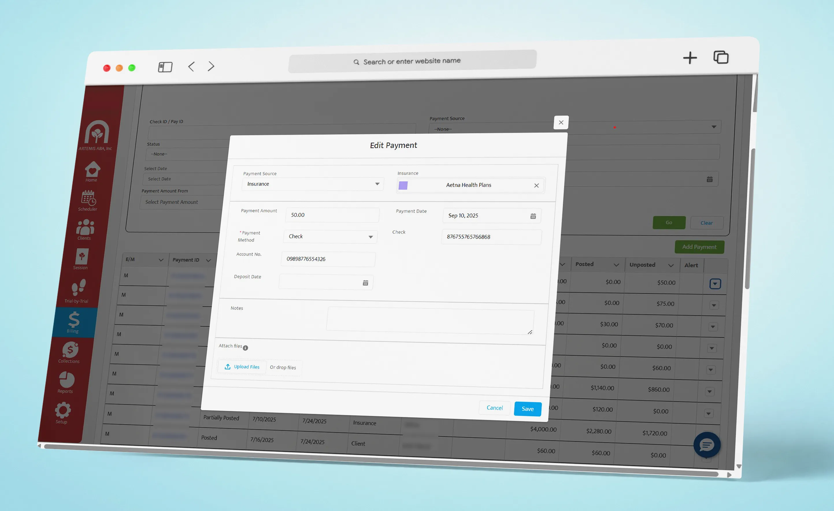Screen dimensions: 834x511
Task: Click the Check number field 876755765766868
Action: pyautogui.click(x=492, y=237)
